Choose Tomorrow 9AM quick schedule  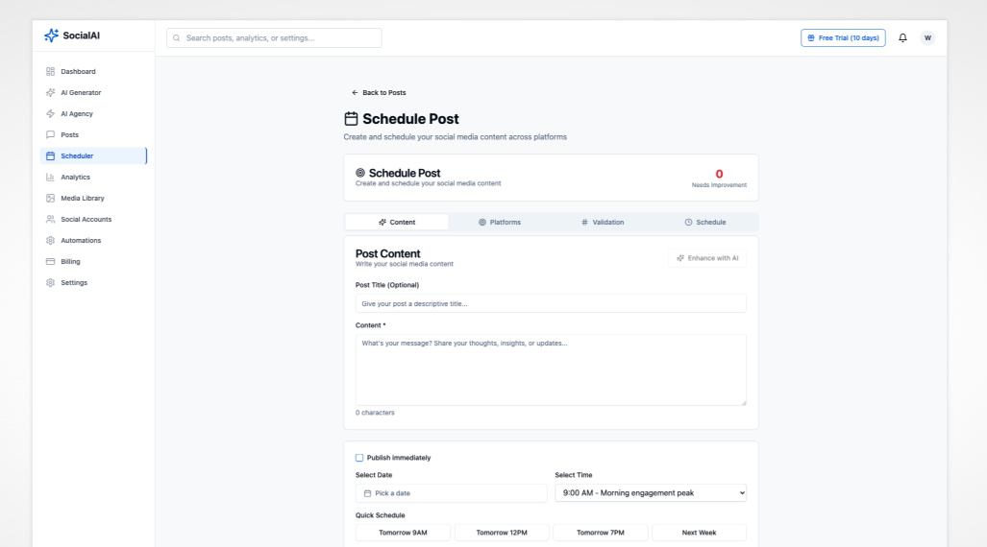pyautogui.click(x=403, y=533)
